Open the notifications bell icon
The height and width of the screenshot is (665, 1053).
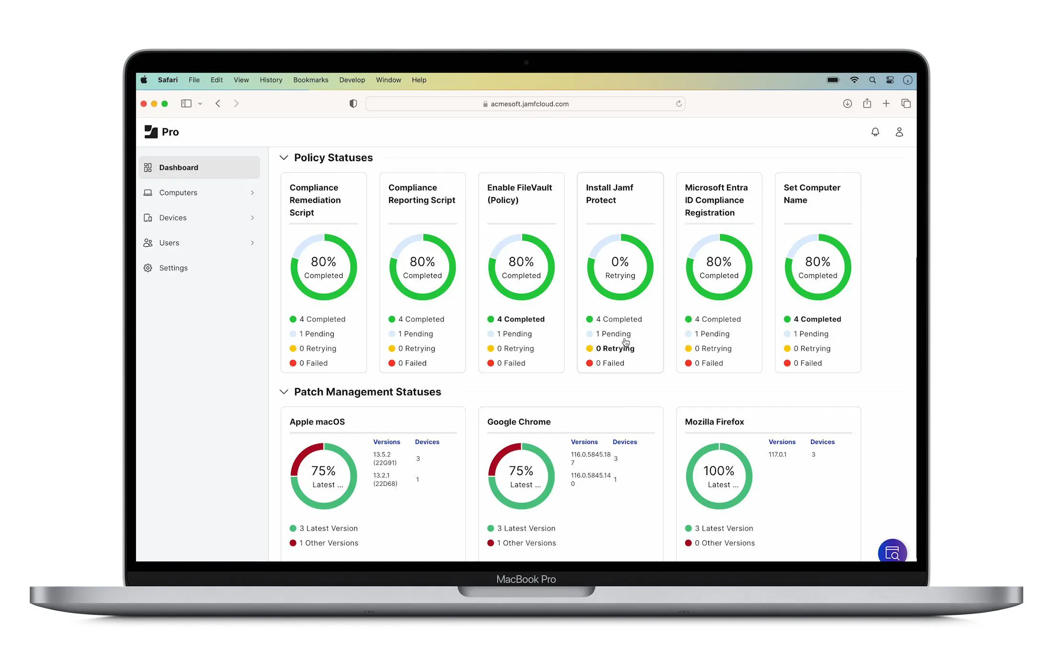(875, 132)
